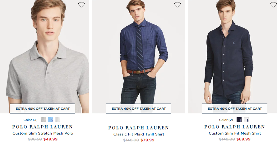Click navy mesh shirt product photo
The width and height of the screenshot is (277, 142).
[230, 56]
